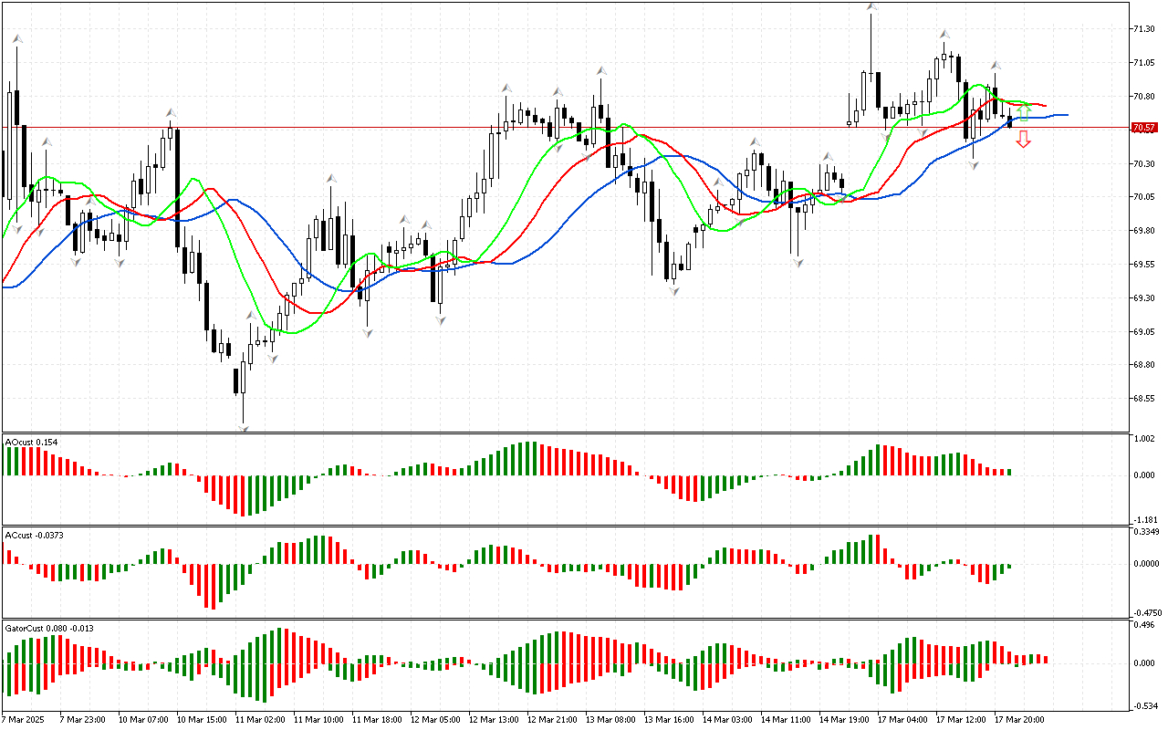Click the AOcust 0.154 indicator label

tap(32, 442)
